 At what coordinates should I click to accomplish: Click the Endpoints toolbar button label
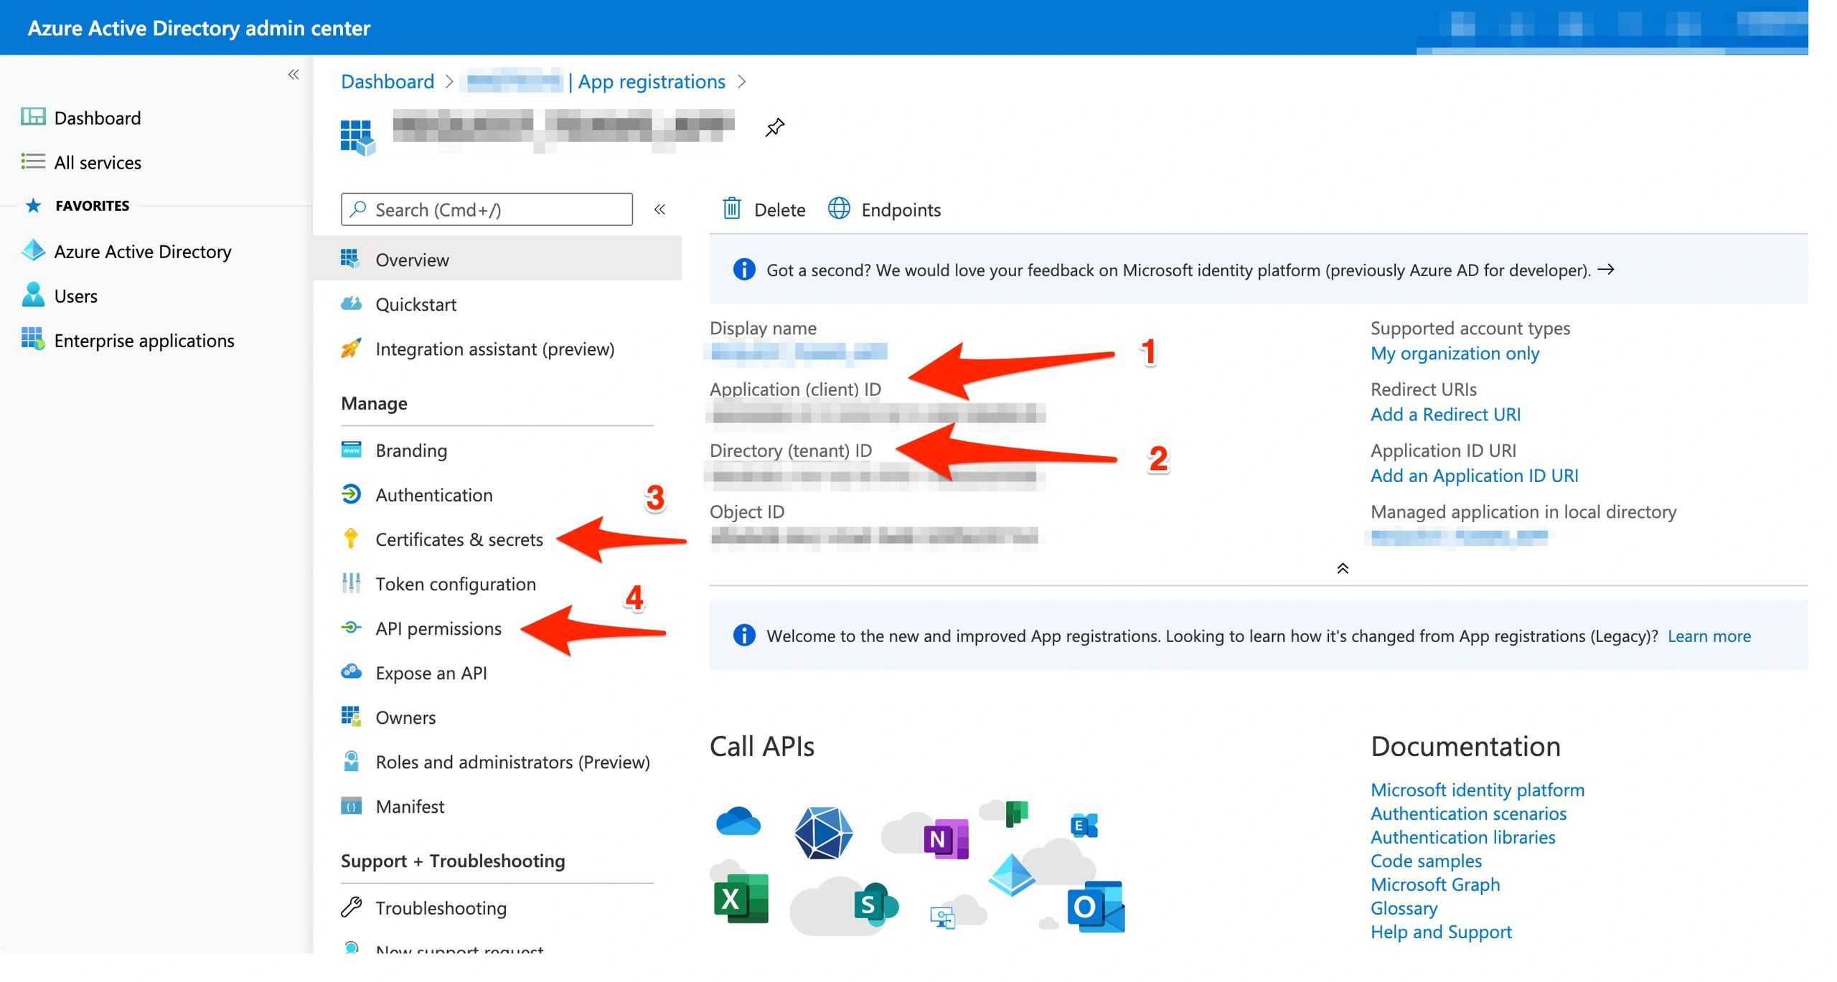(901, 209)
